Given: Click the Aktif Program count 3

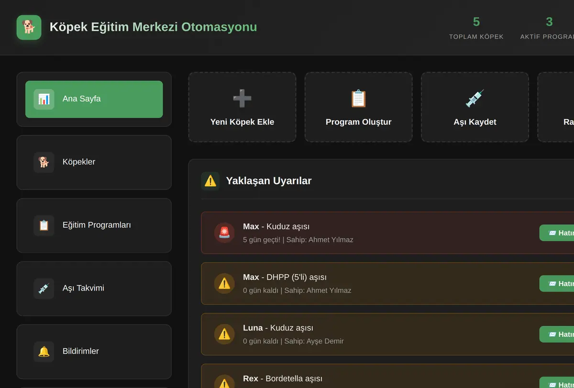Looking at the screenshot, I should (549, 22).
